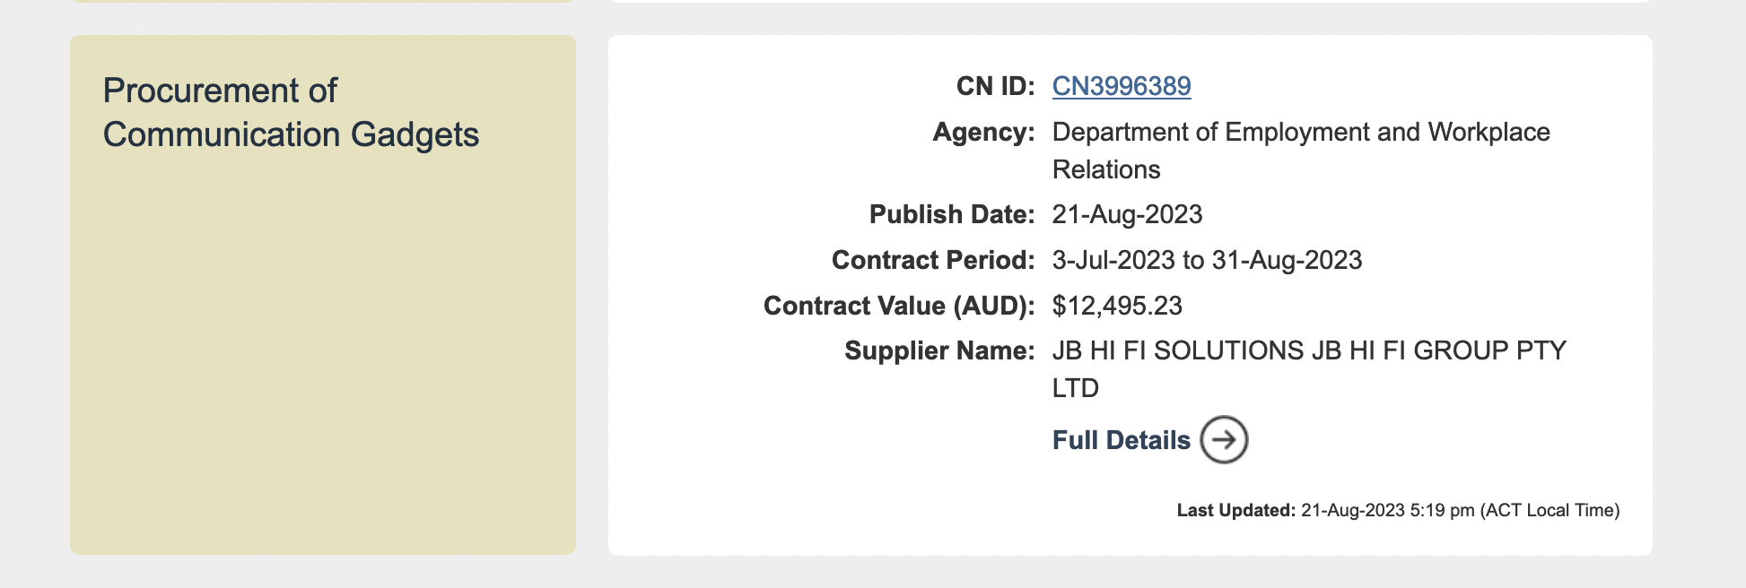
Task: Click the Contract Value (AUD) label
Action: click(x=899, y=306)
